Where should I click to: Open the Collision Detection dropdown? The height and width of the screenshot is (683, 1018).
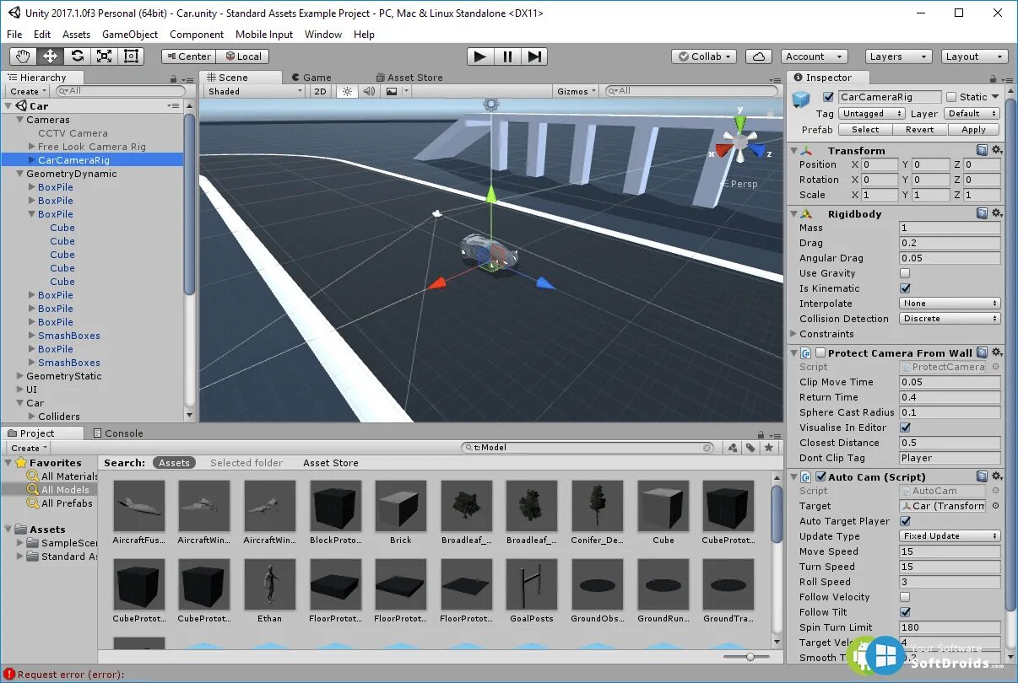coord(950,319)
